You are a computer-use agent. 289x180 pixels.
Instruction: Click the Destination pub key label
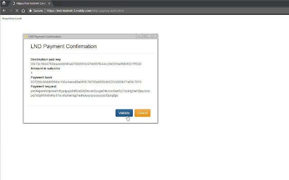[46, 59]
